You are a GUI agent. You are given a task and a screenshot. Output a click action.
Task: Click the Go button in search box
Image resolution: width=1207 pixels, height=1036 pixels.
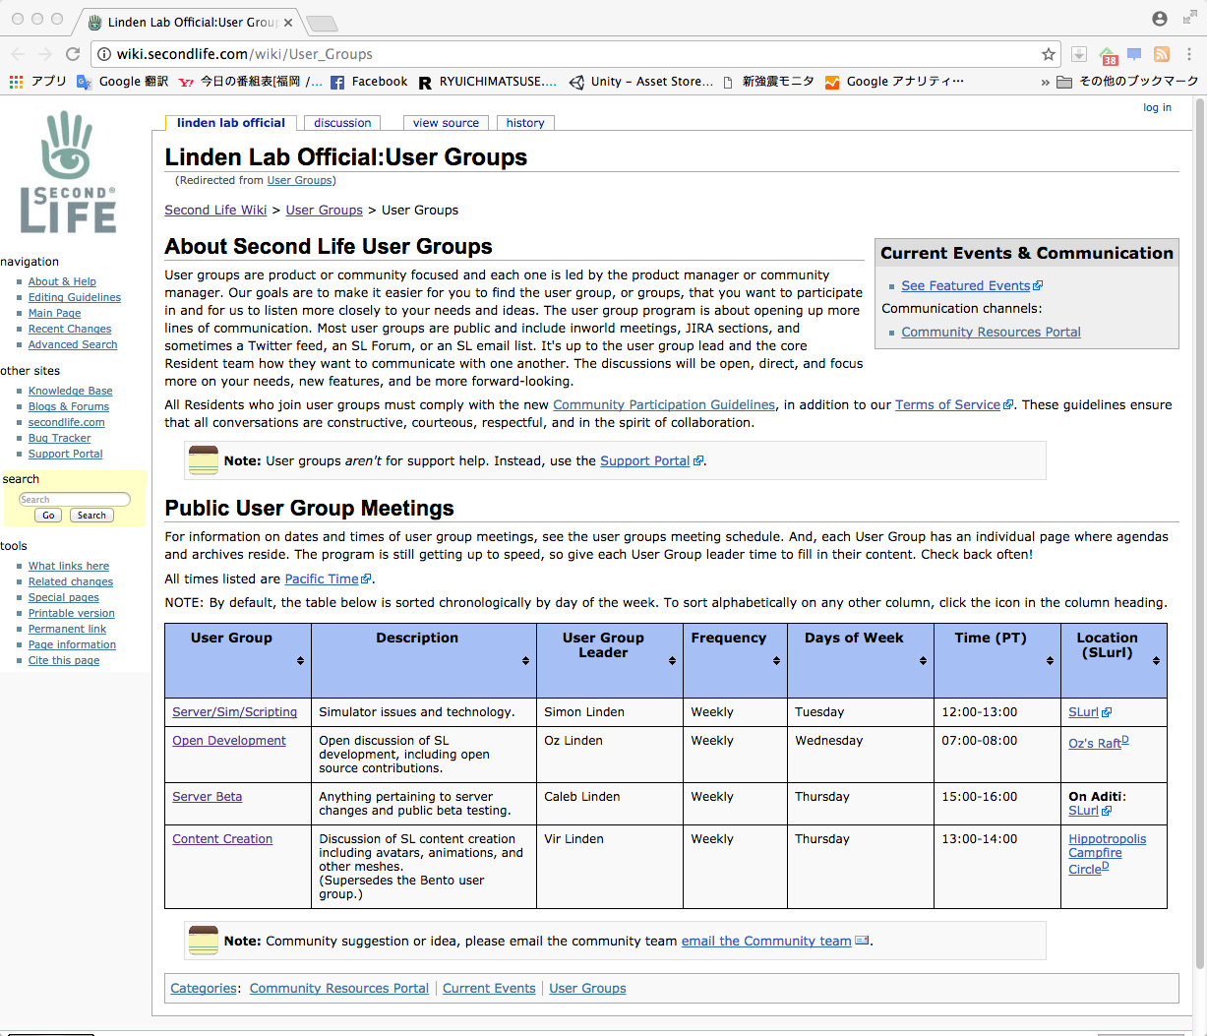click(48, 516)
